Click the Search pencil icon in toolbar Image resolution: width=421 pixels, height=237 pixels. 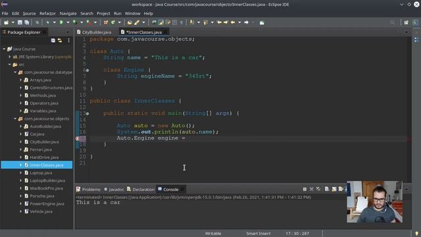pyautogui.click(x=137, y=22)
